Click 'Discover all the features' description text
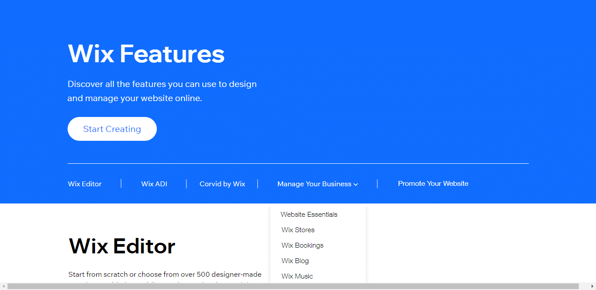596x290 pixels. click(x=162, y=91)
